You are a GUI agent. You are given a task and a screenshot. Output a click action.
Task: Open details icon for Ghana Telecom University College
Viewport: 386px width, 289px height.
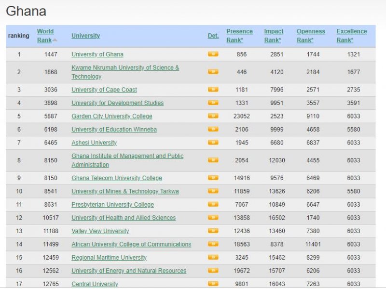pos(213,178)
